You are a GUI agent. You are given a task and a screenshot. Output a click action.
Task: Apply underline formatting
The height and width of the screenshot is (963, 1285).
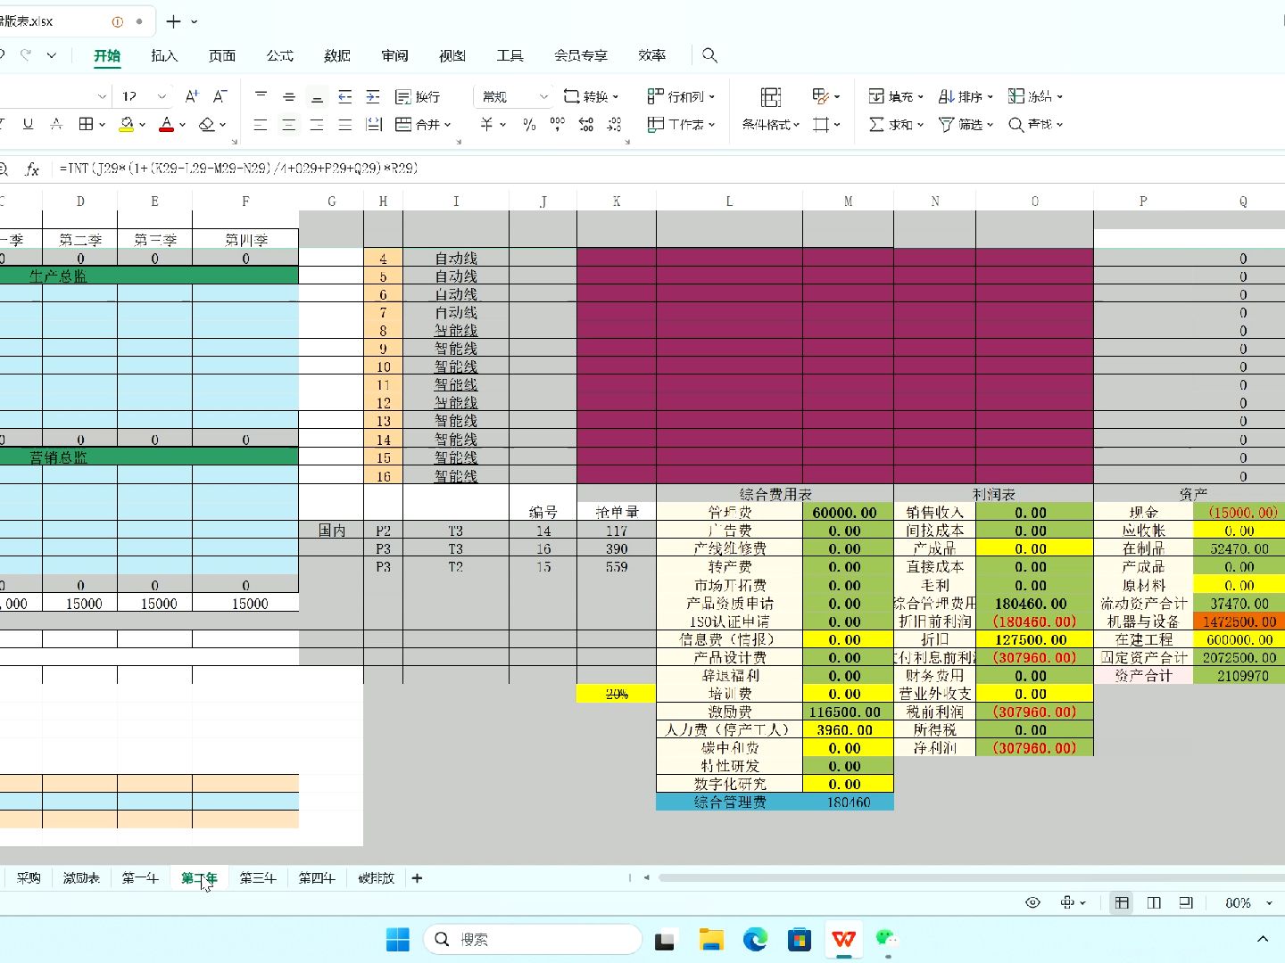point(28,125)
